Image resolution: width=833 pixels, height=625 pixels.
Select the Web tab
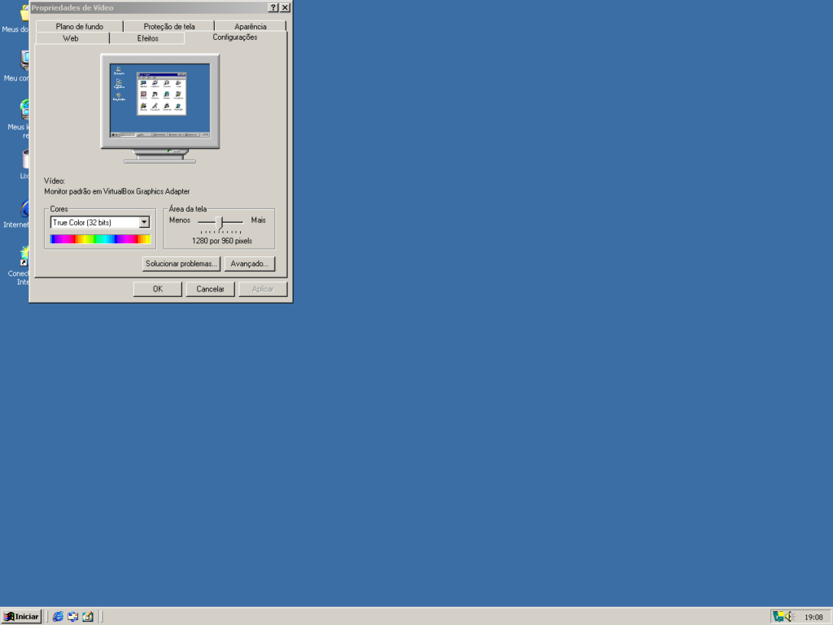click(71, 38)
